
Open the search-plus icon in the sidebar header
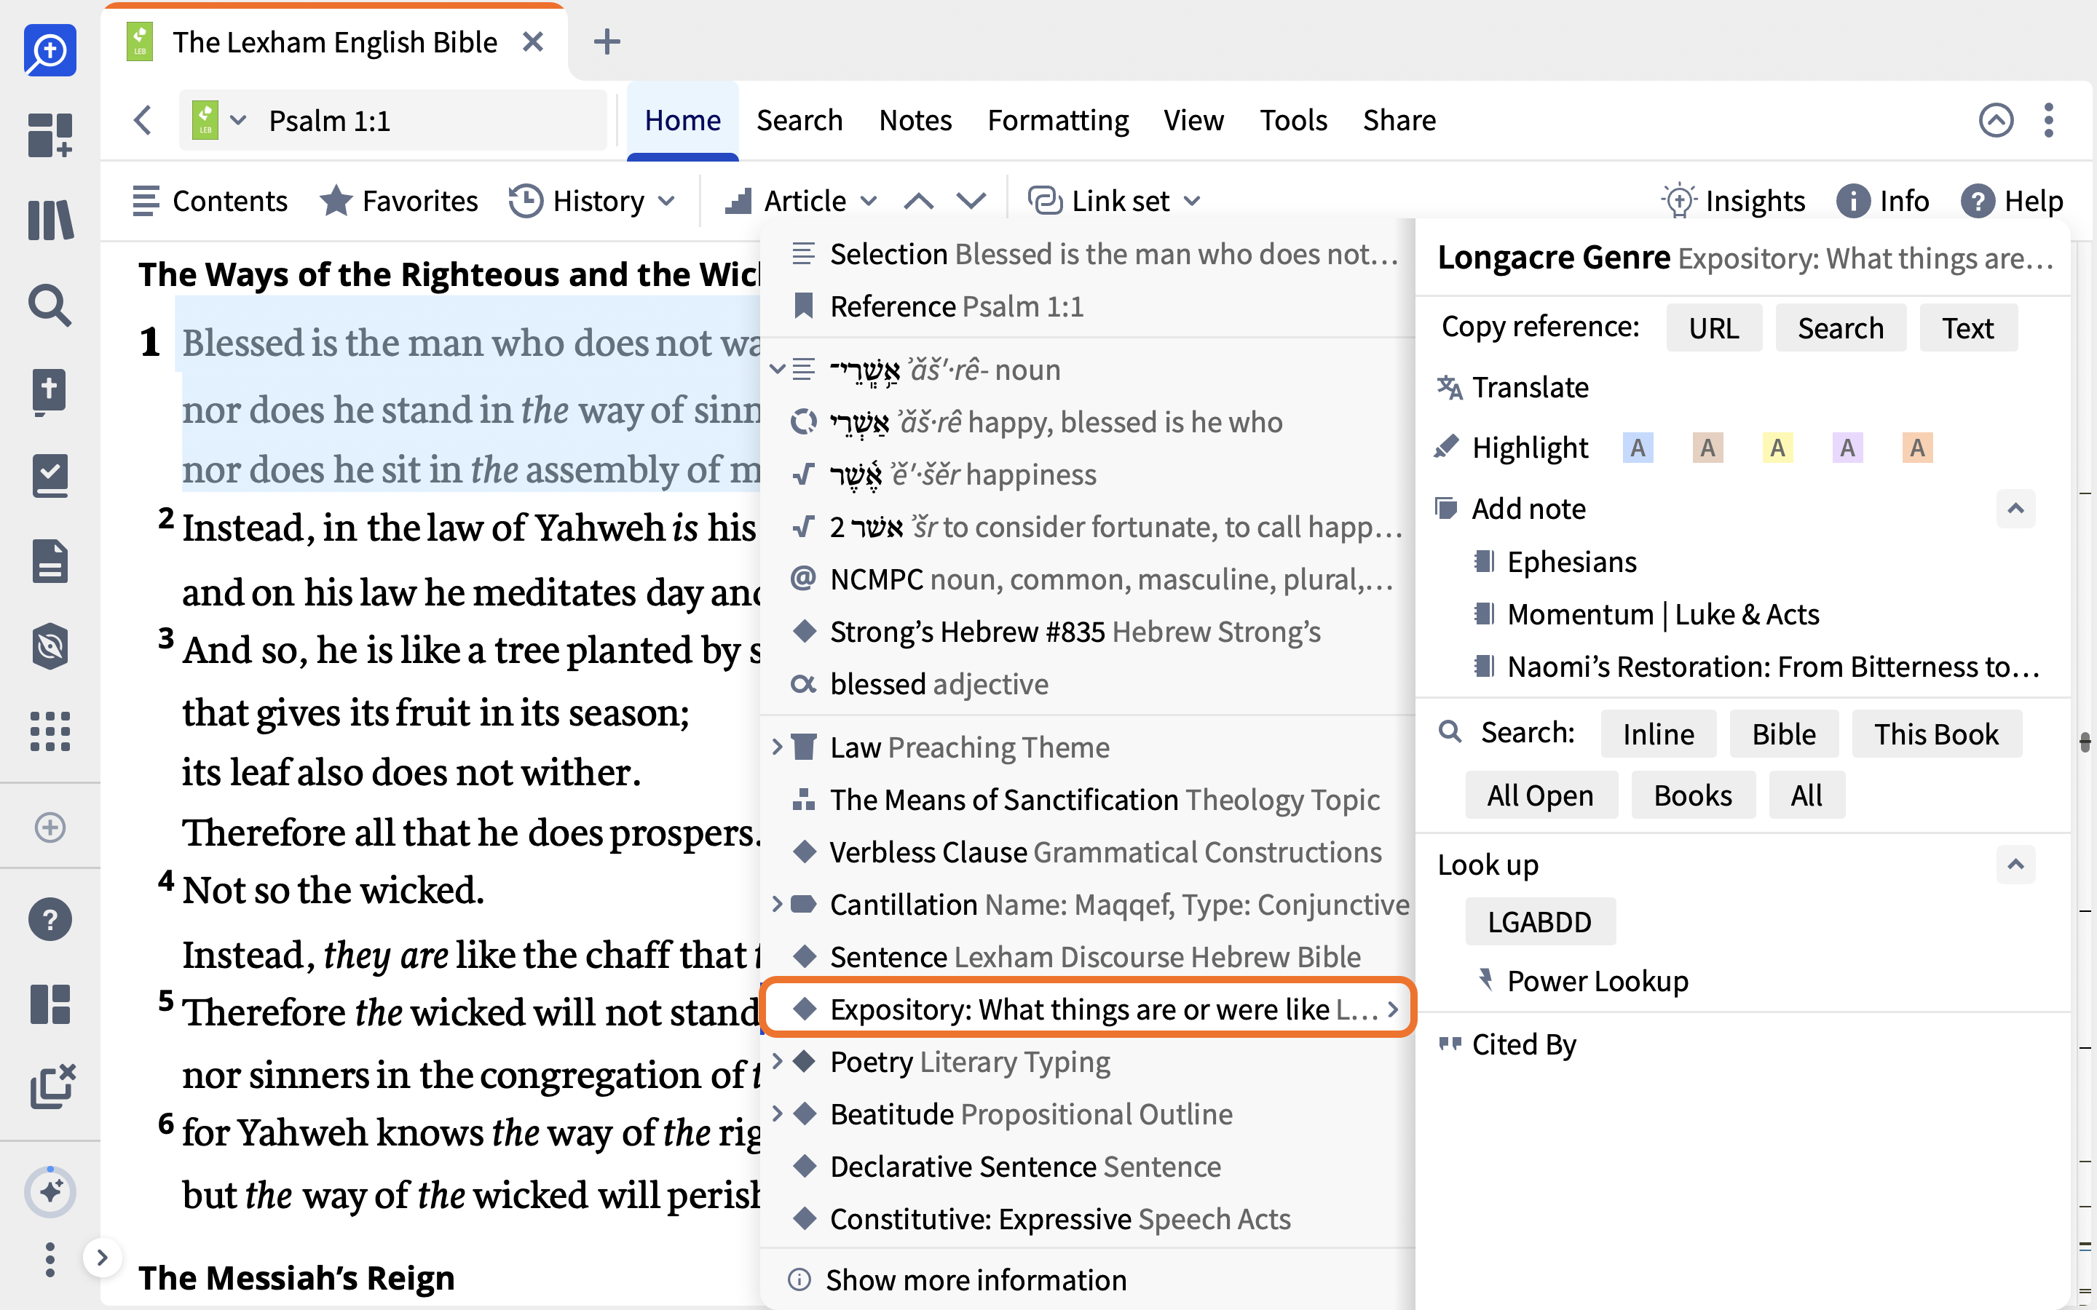[50, 50]
